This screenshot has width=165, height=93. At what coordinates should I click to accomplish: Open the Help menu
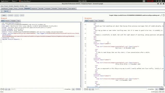(x=26, y=6)
